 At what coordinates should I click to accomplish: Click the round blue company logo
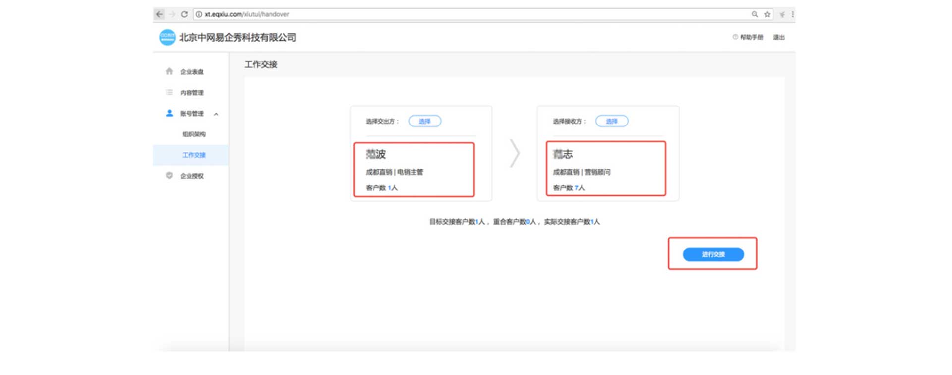tap(167, 37)
